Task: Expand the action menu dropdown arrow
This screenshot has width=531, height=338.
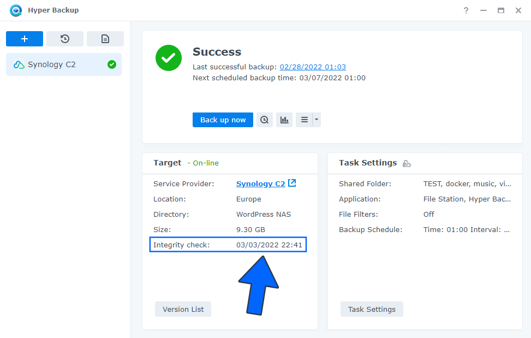Action: (317, 120)
